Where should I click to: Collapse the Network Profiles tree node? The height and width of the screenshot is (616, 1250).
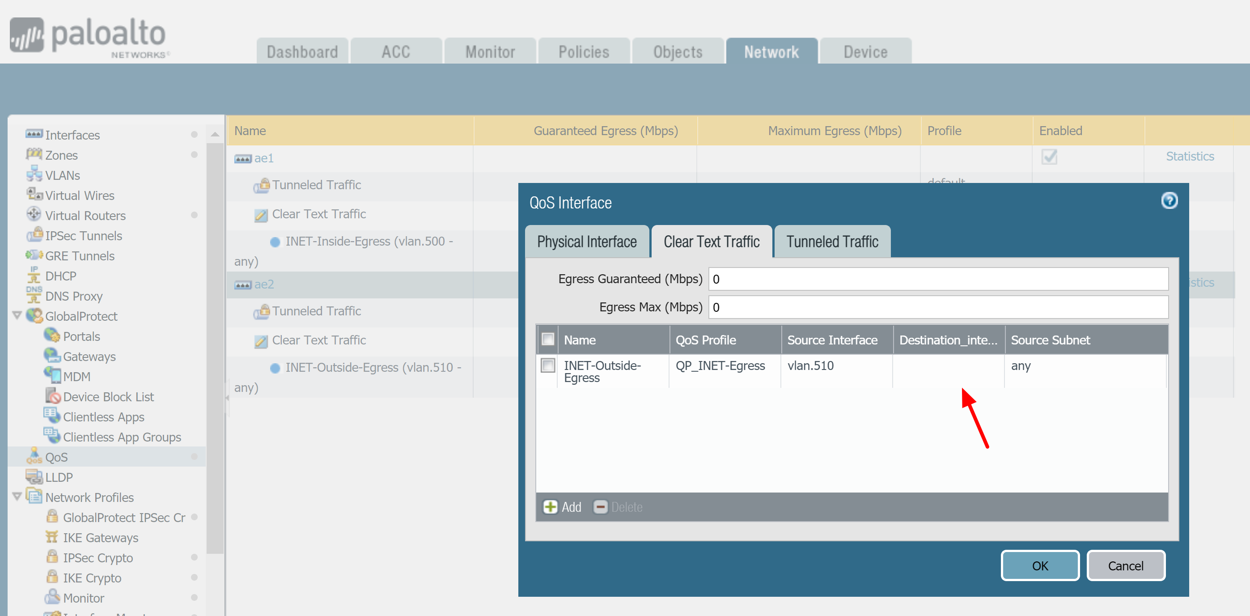click(17, 497)
